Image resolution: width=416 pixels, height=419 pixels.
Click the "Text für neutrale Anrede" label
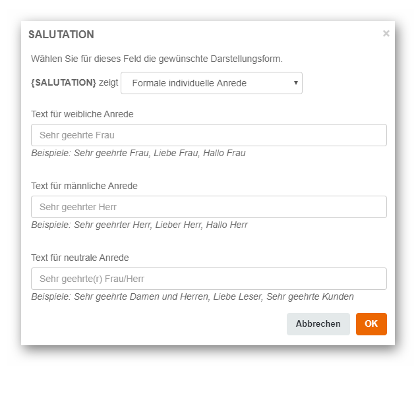click(x=80, y=258)
